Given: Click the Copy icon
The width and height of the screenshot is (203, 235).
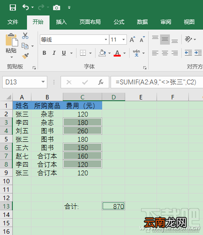Looking at the screenshot, I should tap(25, 46).
